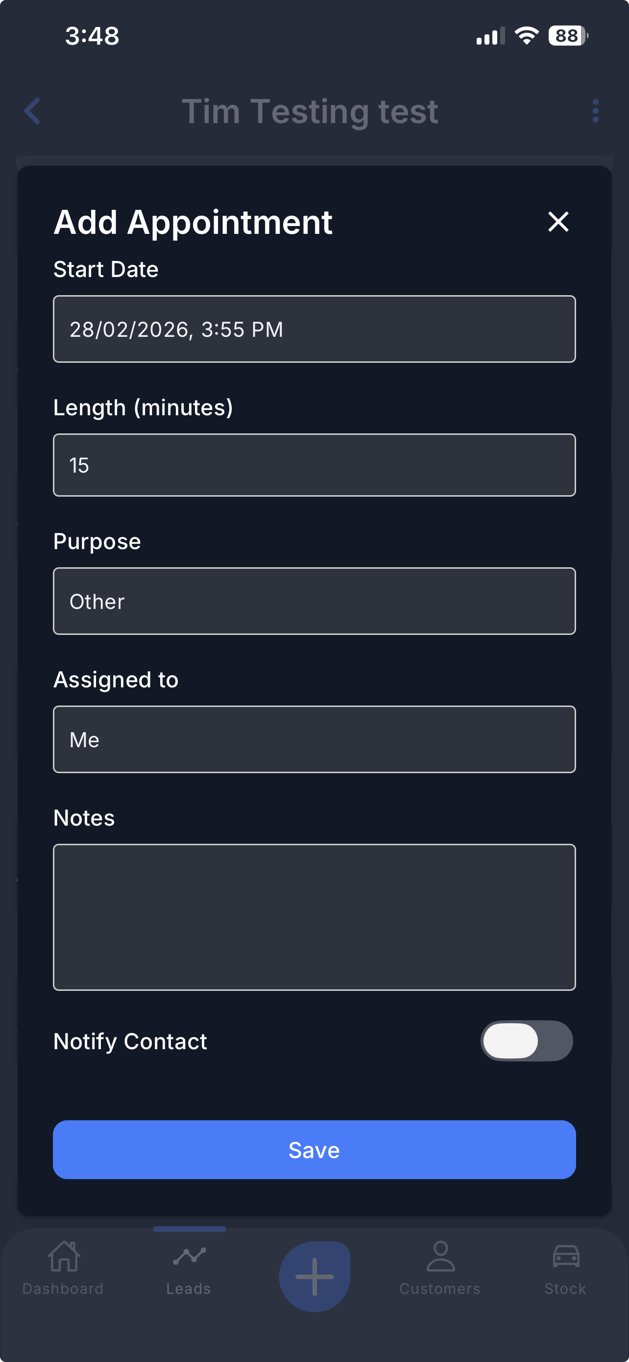The width and height of the screenshot is (629, 1362).
Task: Switch to the Leads tab label
Action: point(189,1288)
